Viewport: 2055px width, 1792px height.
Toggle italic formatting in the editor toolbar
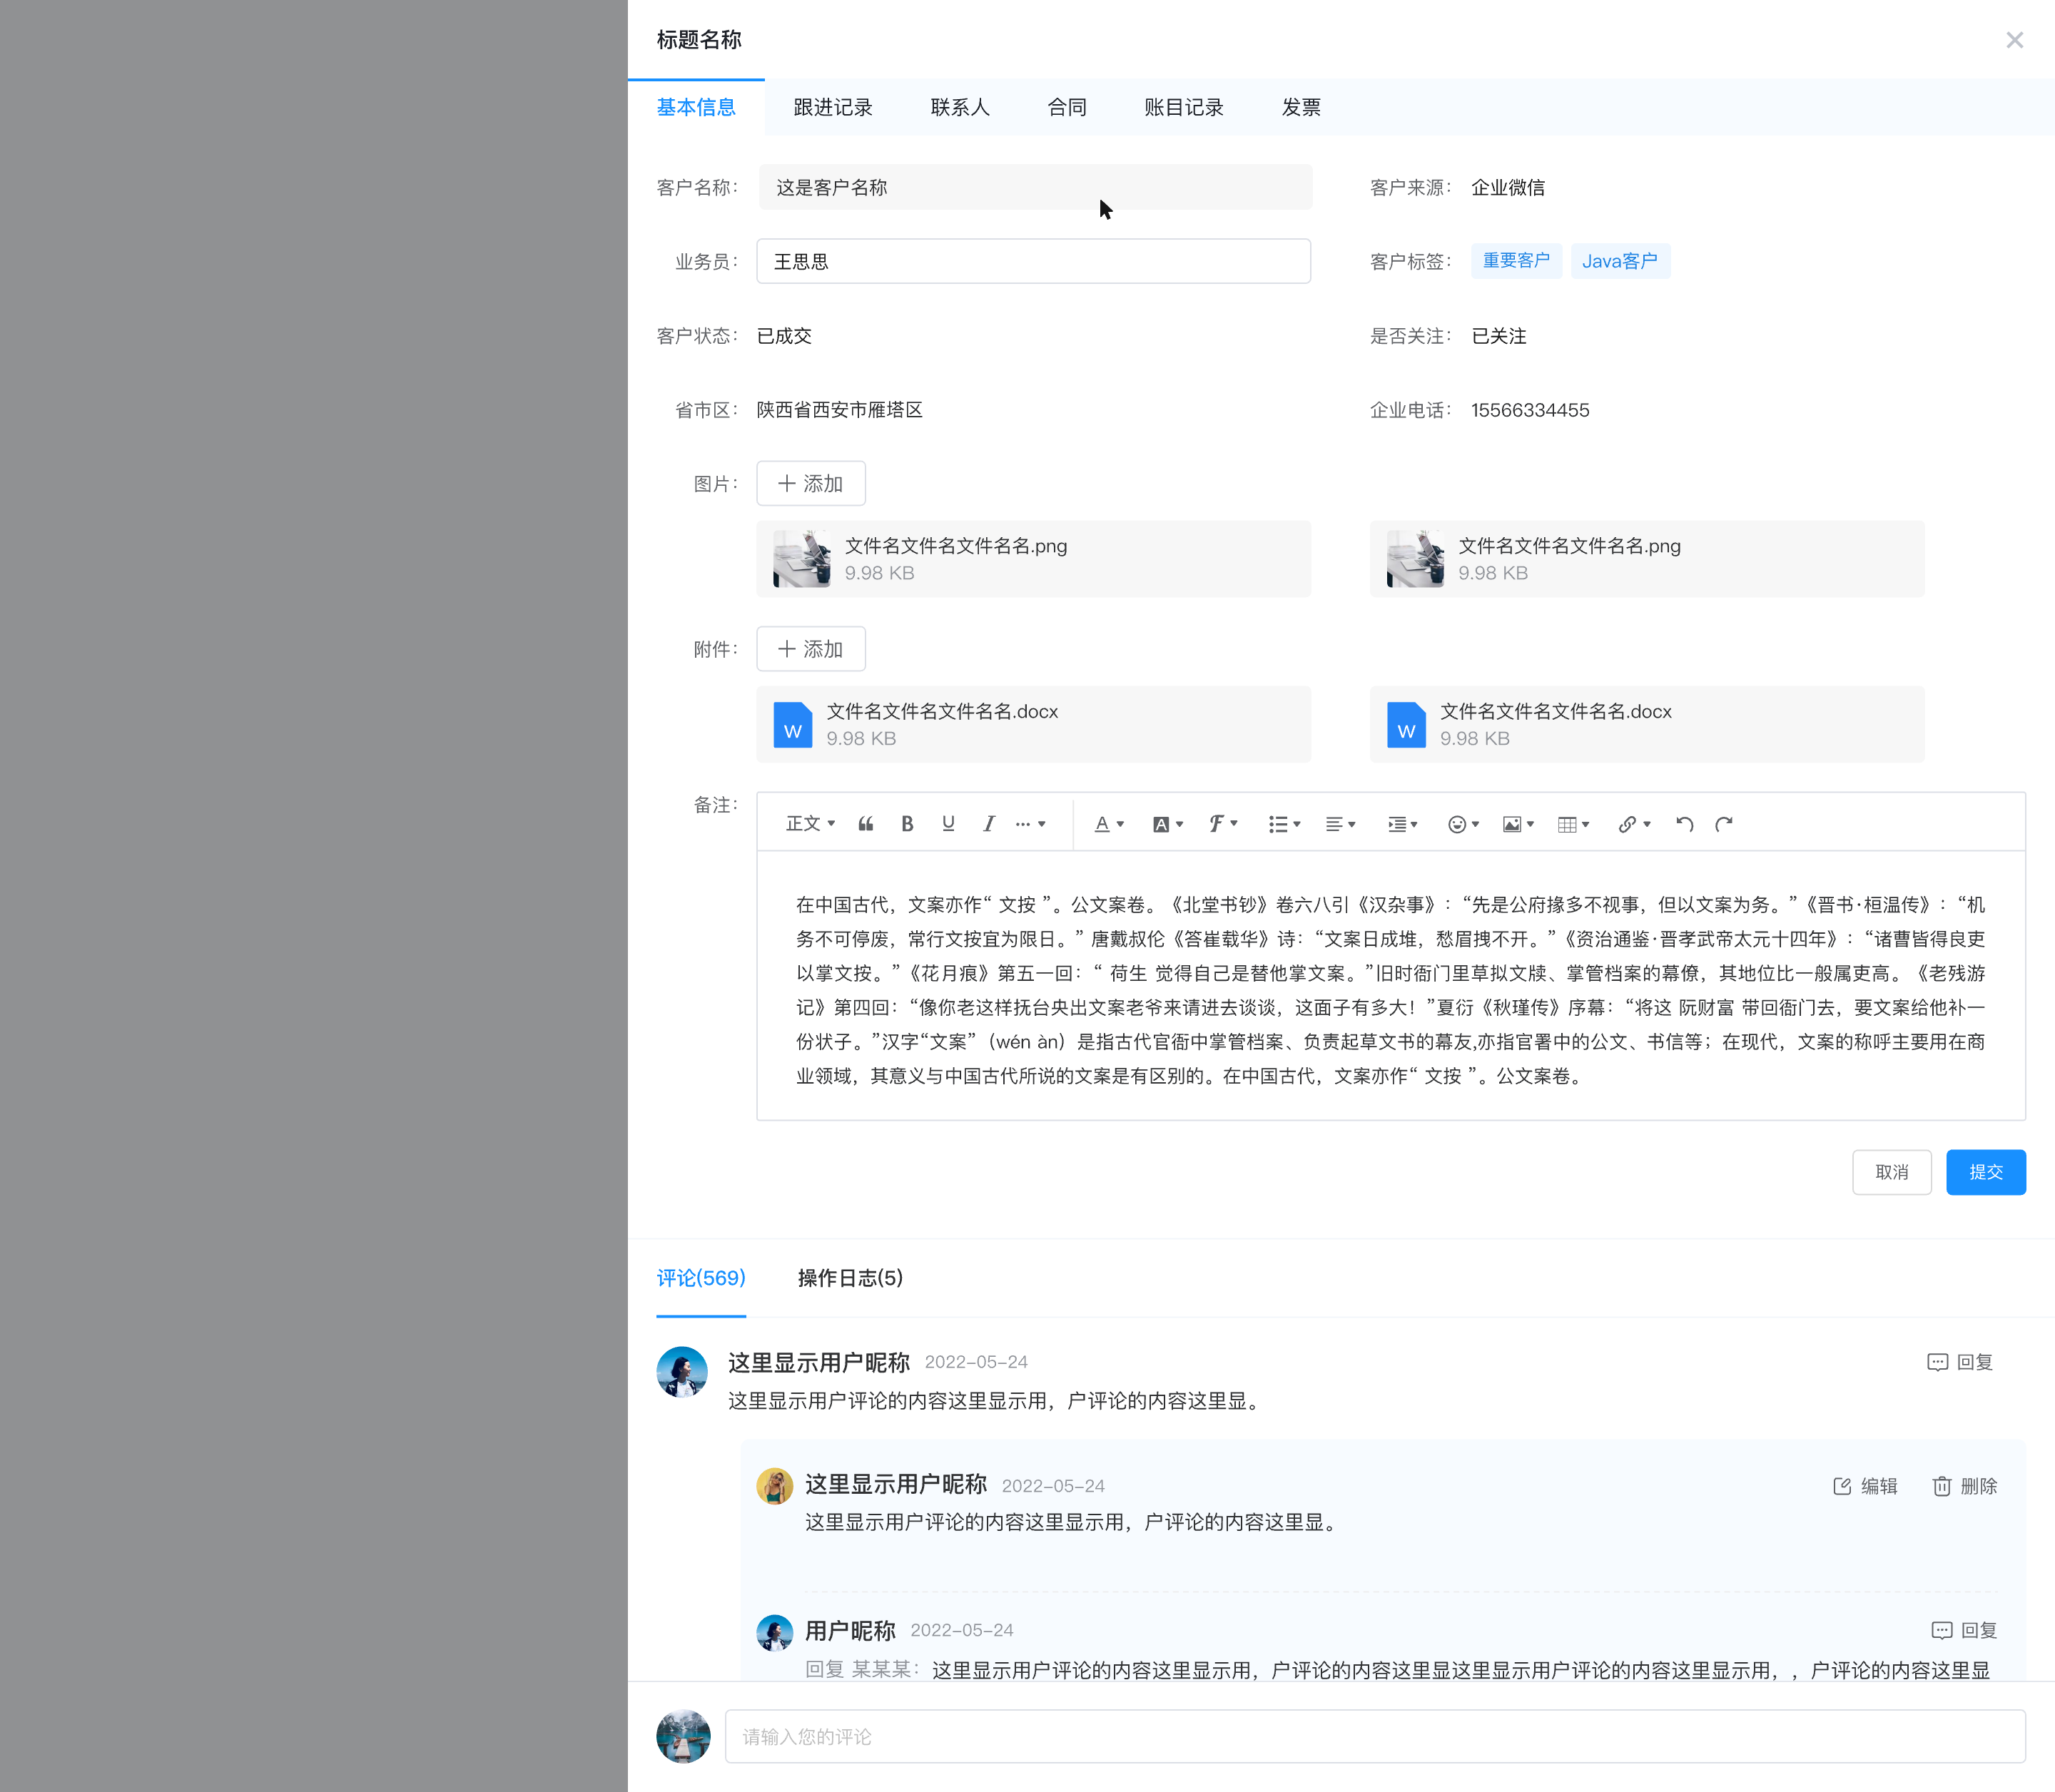click(988, 824)
